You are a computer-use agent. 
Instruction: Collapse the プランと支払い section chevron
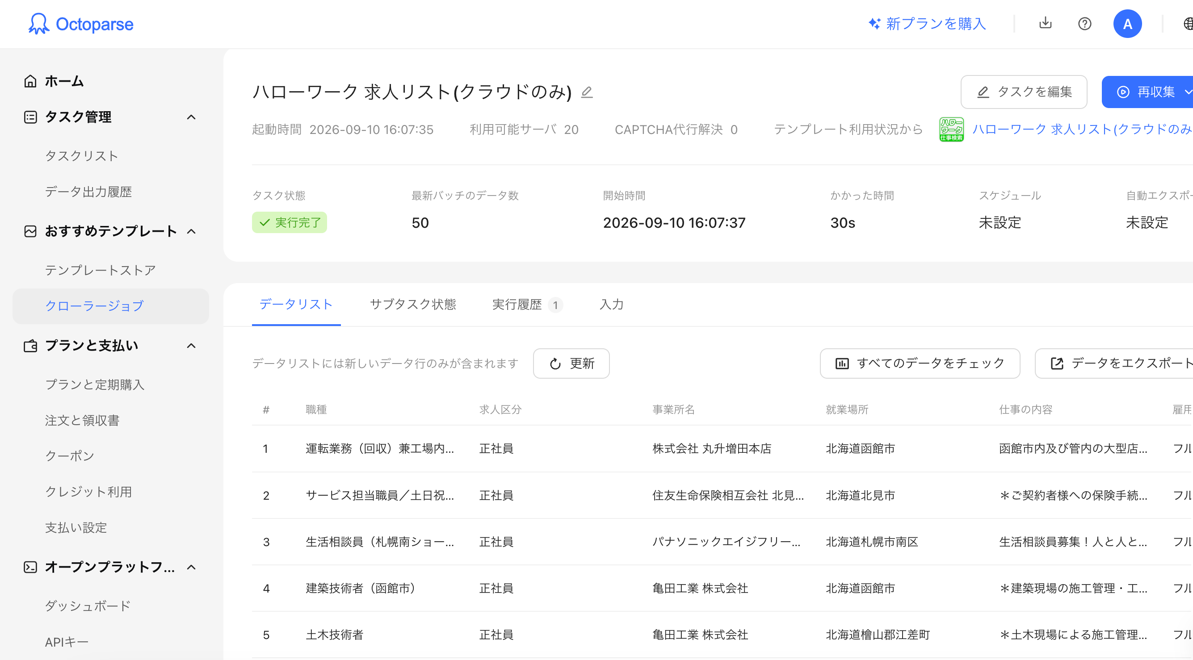click(191, 346)
